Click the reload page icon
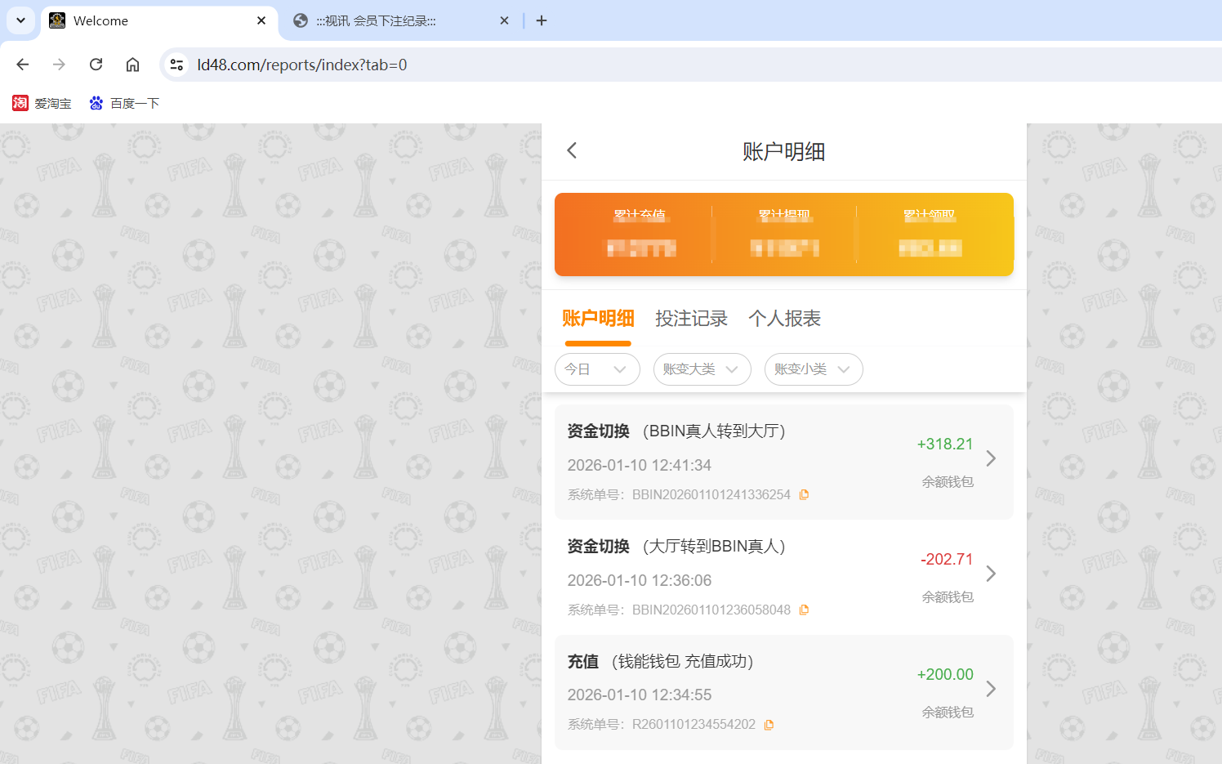The height and width of the screenshot is (764, 1222). tap(96, 64)
